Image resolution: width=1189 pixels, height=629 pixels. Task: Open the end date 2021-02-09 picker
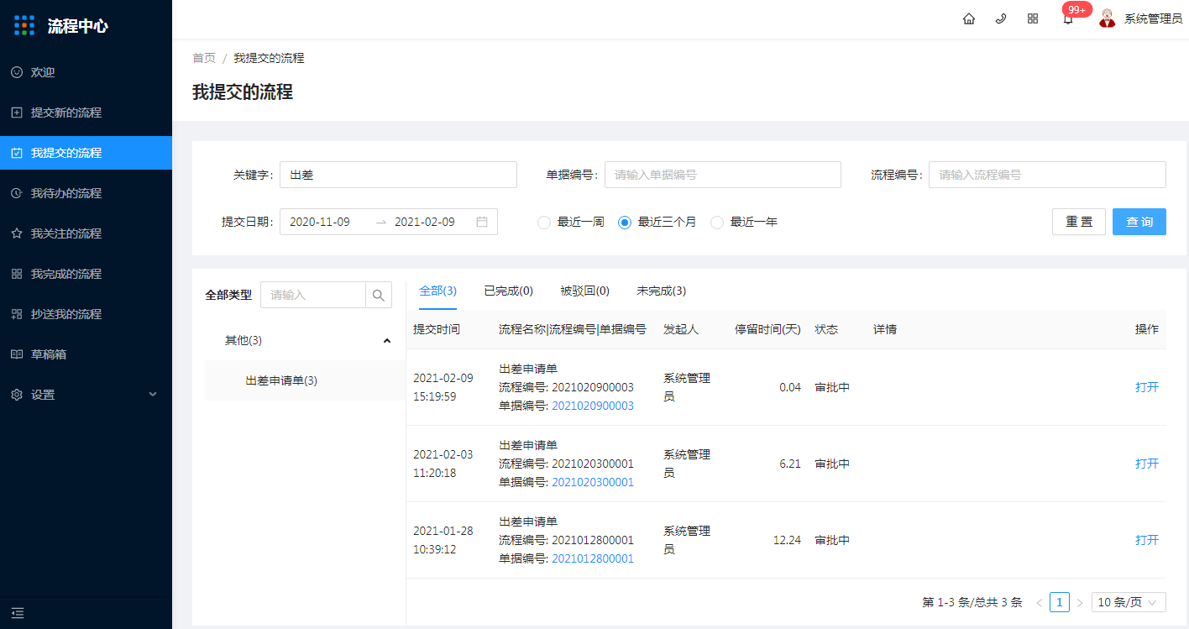click(425, 222)
